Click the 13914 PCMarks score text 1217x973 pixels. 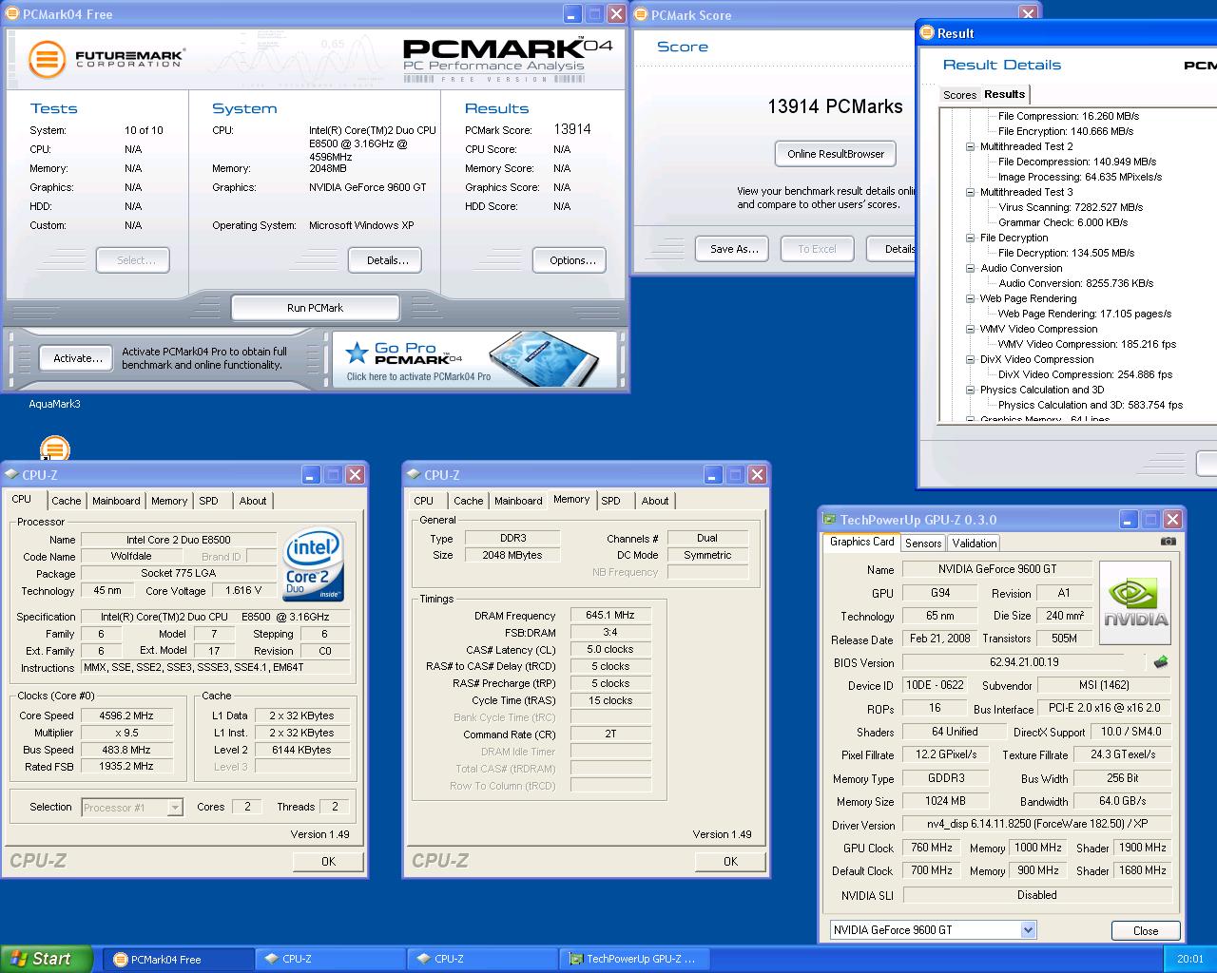[x=835, y=106]
